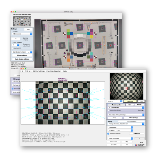The width and height of the screenshot is (155, 155).
Task: Open the Chart configuration menu
Action: pos(54,71)
